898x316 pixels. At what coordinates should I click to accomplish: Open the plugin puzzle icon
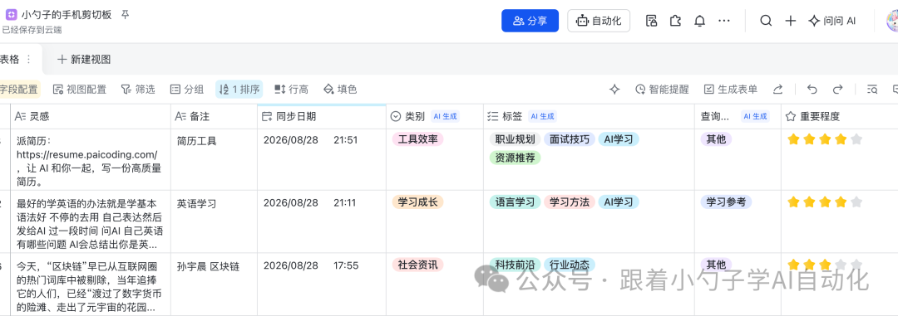[676, 21]
